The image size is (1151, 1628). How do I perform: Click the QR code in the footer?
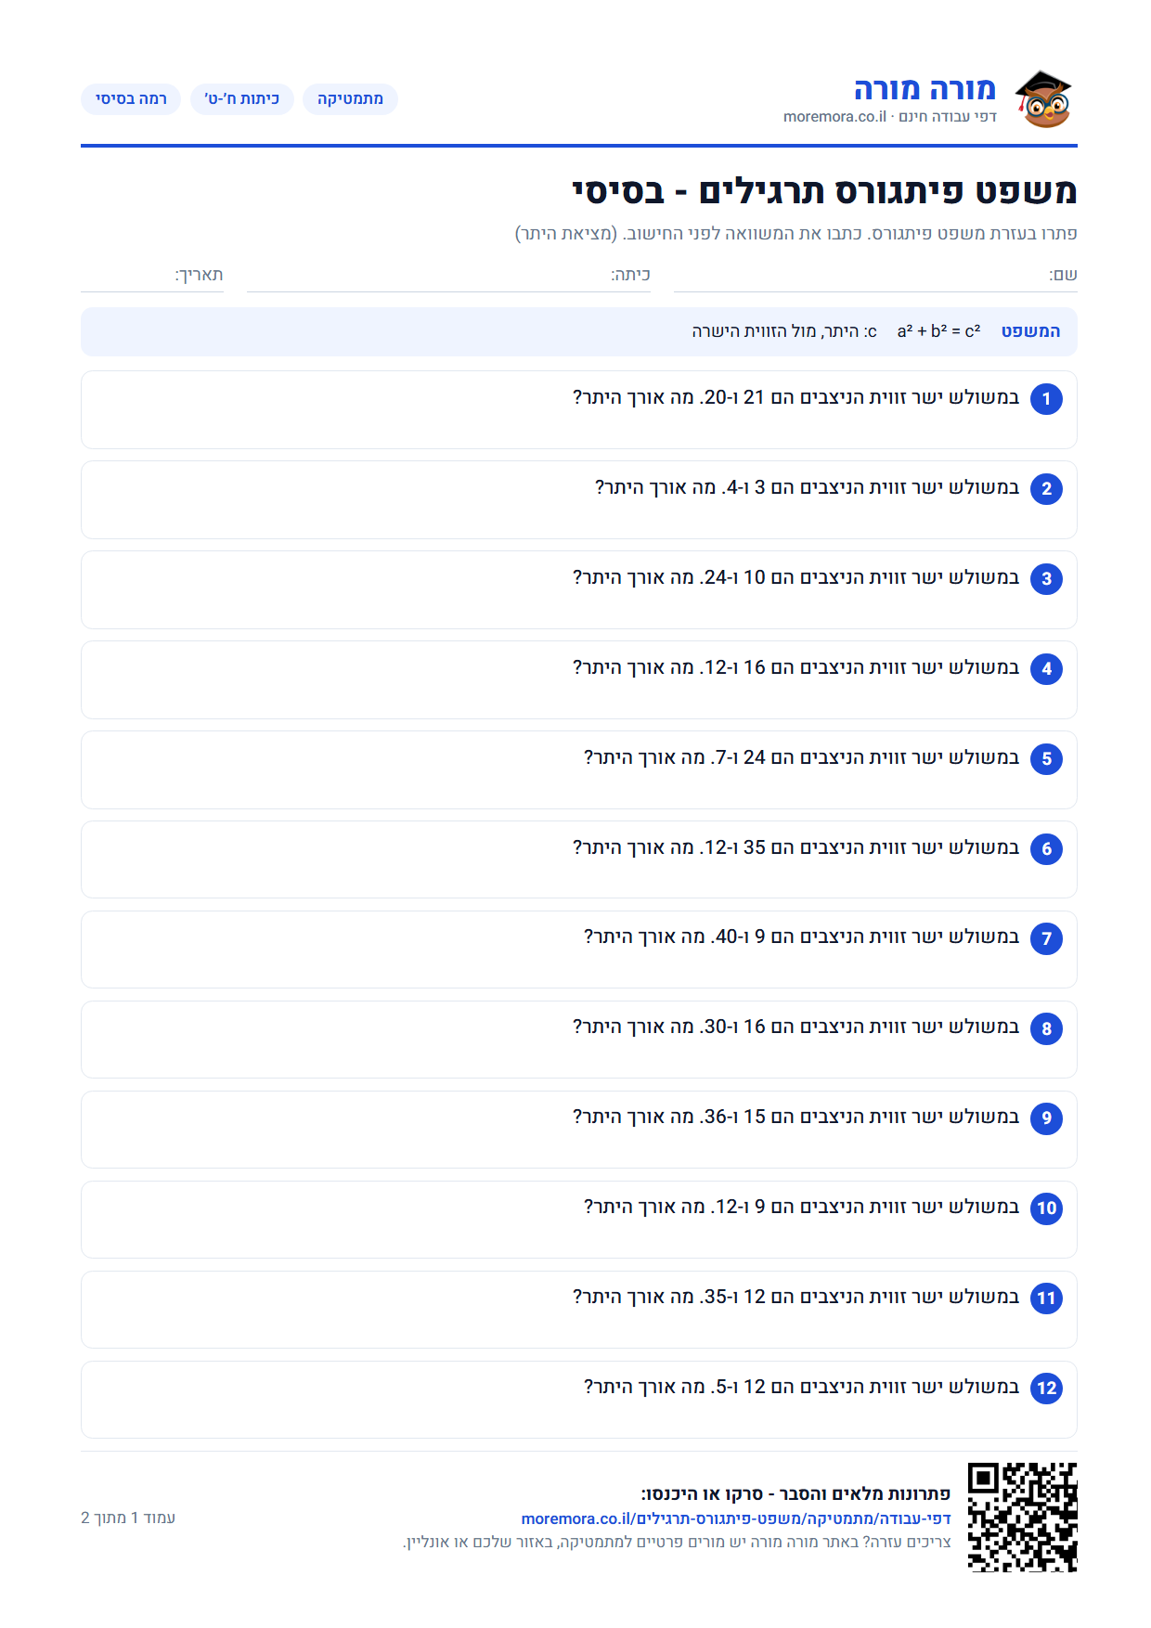[1022, 1517]
